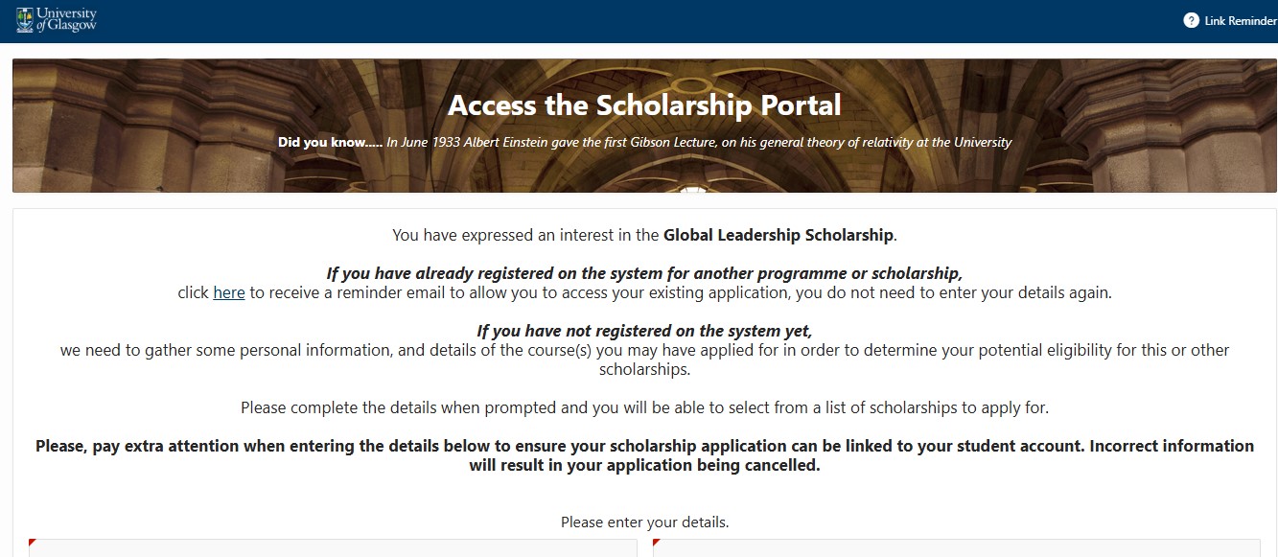The height and width of the screenshot is (557, 1278).
Task: Click the bold "Did you know....." label
Action: click(330, 143)
